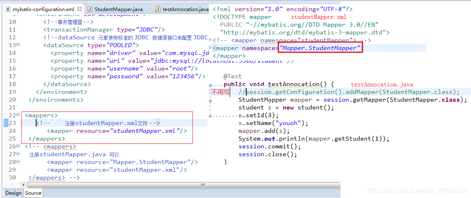
Task: Click the property name="password" value="123456" line
Action: click(x=128, y=76)
